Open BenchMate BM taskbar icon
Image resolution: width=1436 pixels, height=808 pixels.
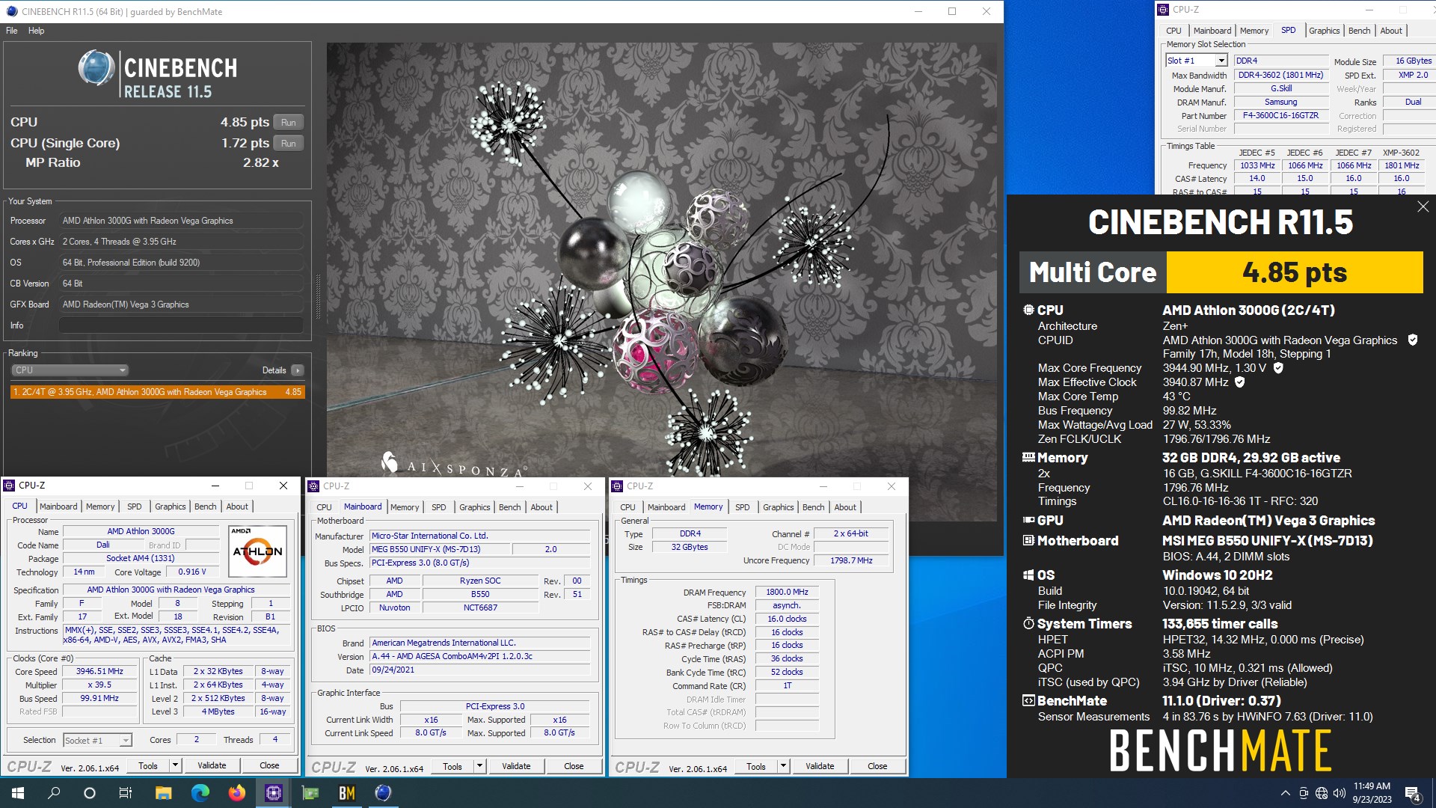(x=346, y=793)
